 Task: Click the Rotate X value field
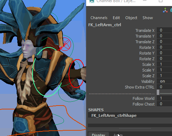[x=164, y=47]
